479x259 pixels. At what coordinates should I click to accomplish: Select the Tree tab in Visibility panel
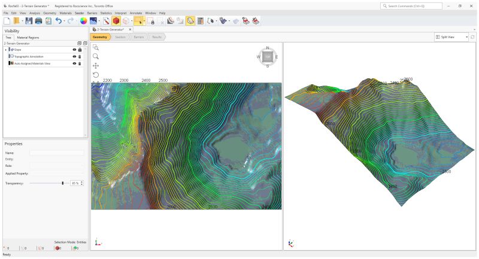point(8,38)
